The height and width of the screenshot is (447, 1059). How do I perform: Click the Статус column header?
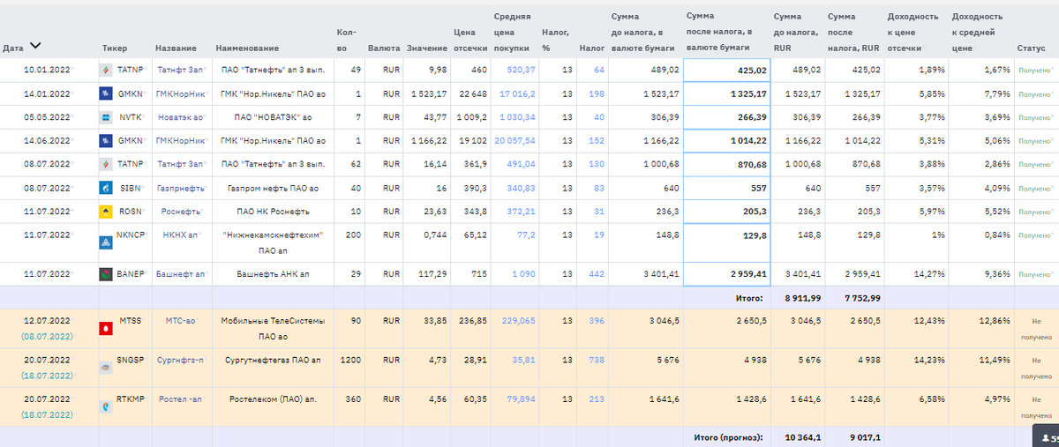1031,48
